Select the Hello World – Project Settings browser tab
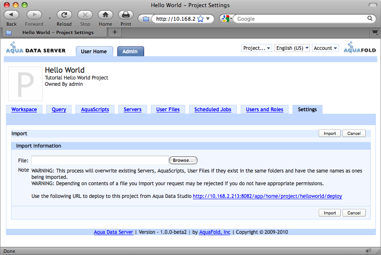 (x=54, y=33)
